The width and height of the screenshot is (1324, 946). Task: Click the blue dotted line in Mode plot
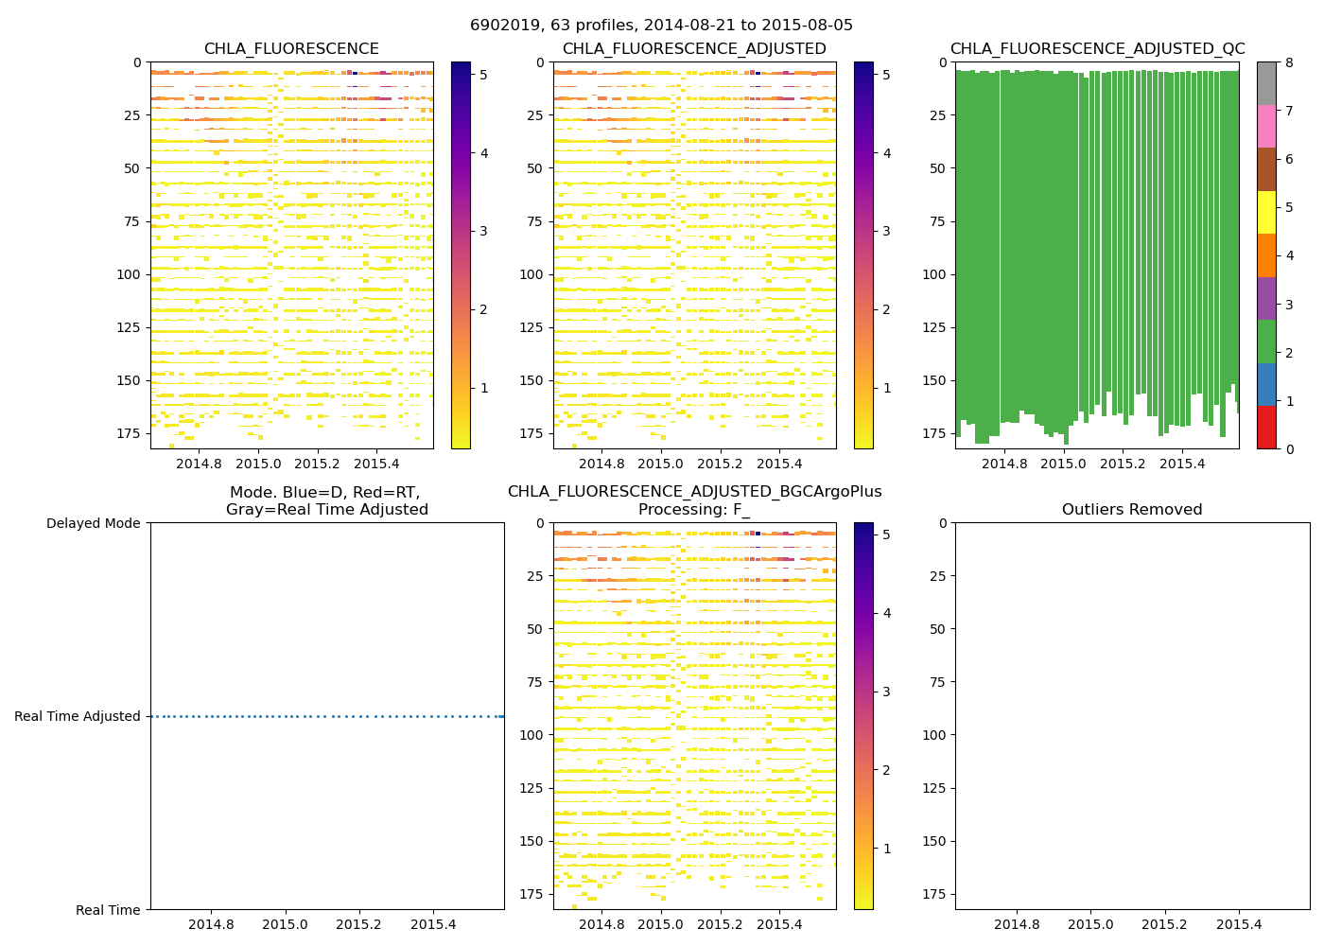[326, 717]
